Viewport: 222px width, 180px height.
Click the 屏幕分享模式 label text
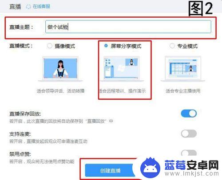126,46
